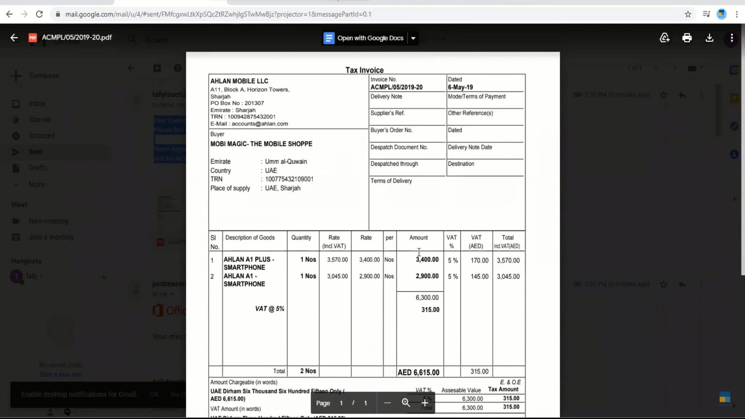The width and height of the screenshot is (745, 419).
Task: Open the Open with Google Docs dropdown
Action: click(x=413, y=38)
